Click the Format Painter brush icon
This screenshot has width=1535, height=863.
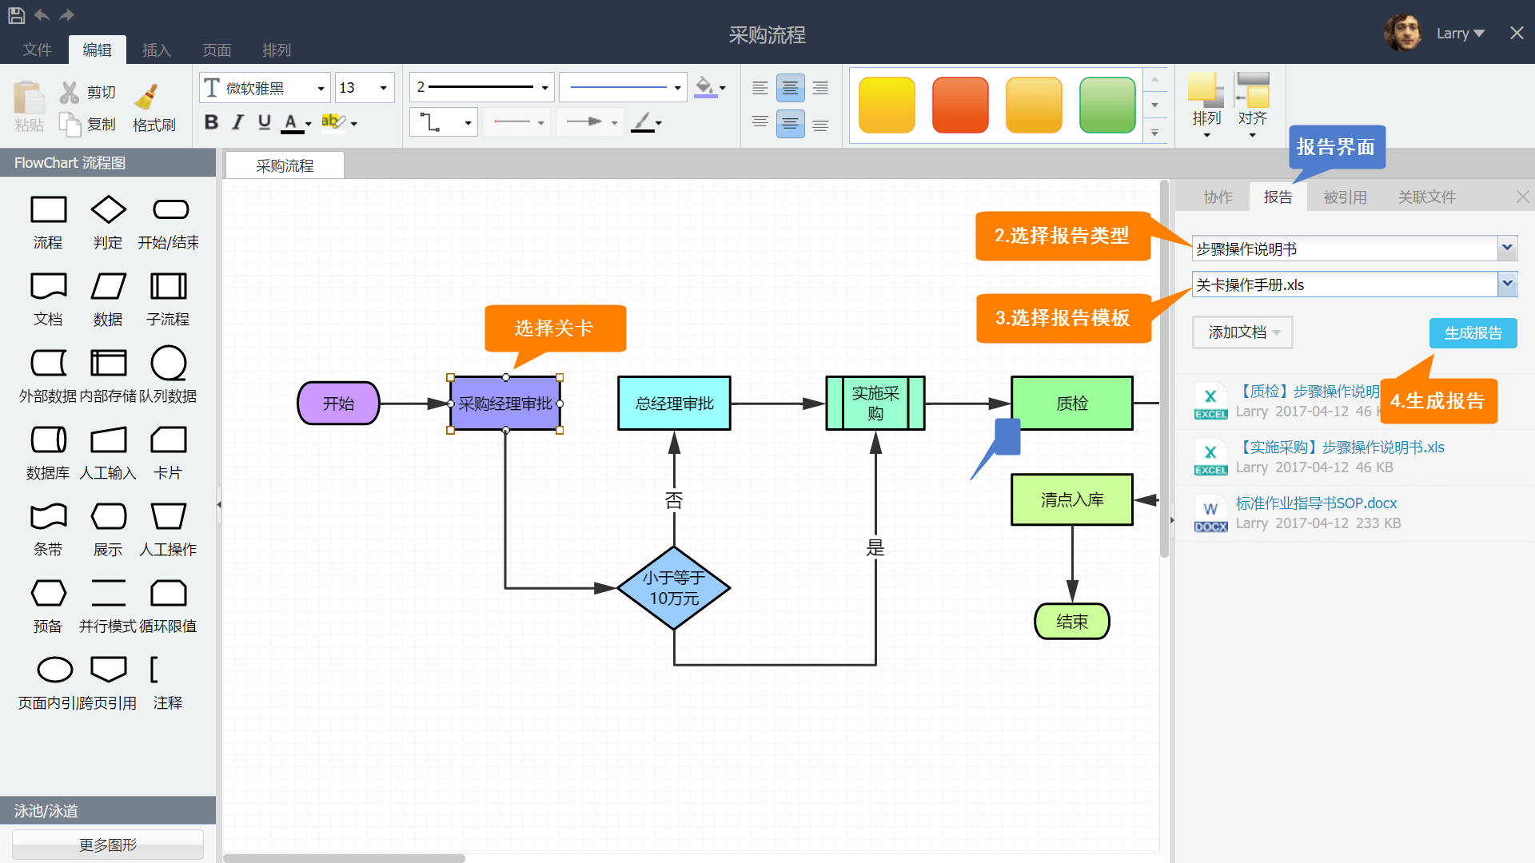point(147,96)
